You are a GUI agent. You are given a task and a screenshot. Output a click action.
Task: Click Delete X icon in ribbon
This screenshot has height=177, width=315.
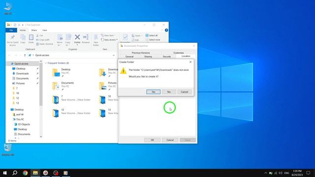[77, 37]
